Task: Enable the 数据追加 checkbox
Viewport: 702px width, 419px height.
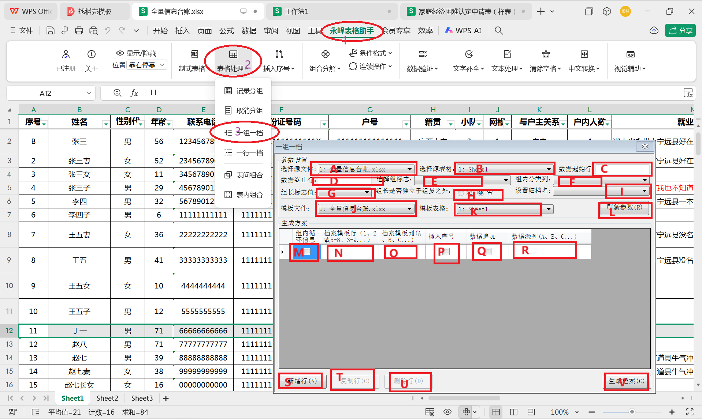Action: 489,252
